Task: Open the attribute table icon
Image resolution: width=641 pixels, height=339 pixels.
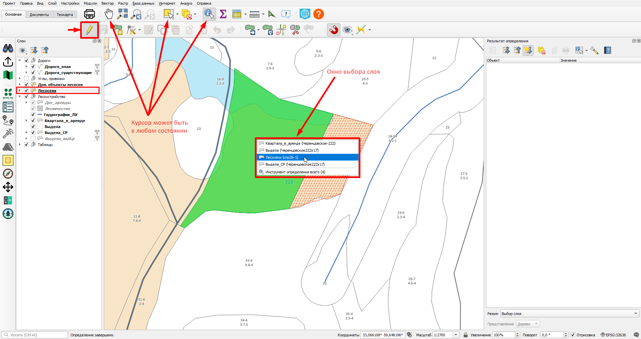Action: (237, 14)
